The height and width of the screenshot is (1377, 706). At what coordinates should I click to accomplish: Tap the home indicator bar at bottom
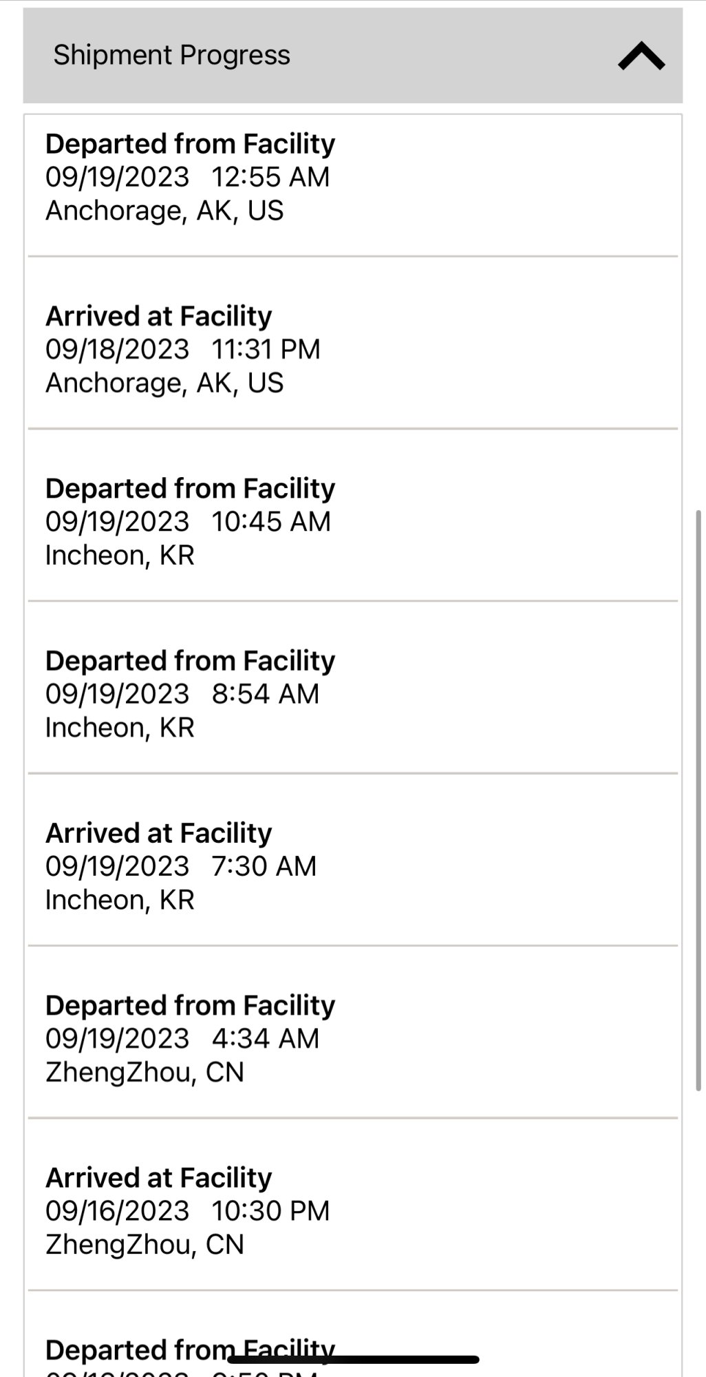[x=353, y=1359]
